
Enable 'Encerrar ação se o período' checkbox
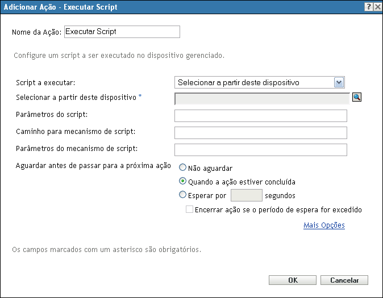[190, 209]
